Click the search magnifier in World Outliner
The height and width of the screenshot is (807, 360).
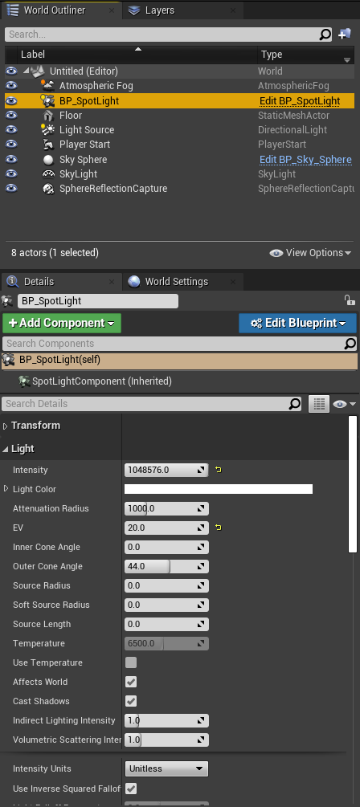325,35
